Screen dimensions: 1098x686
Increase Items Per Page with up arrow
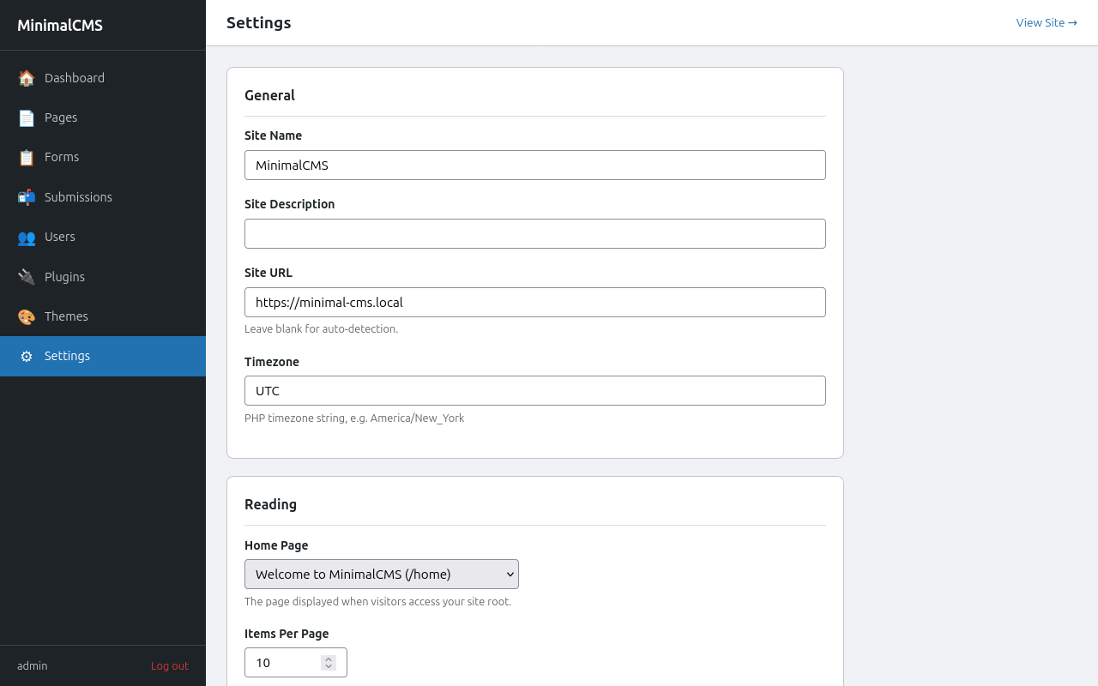coord(329,659)
